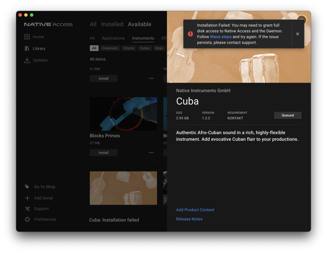Dismiss the Installation Failed notification
Viewport: 327px width, 253px height.
[x=298, y=34]
